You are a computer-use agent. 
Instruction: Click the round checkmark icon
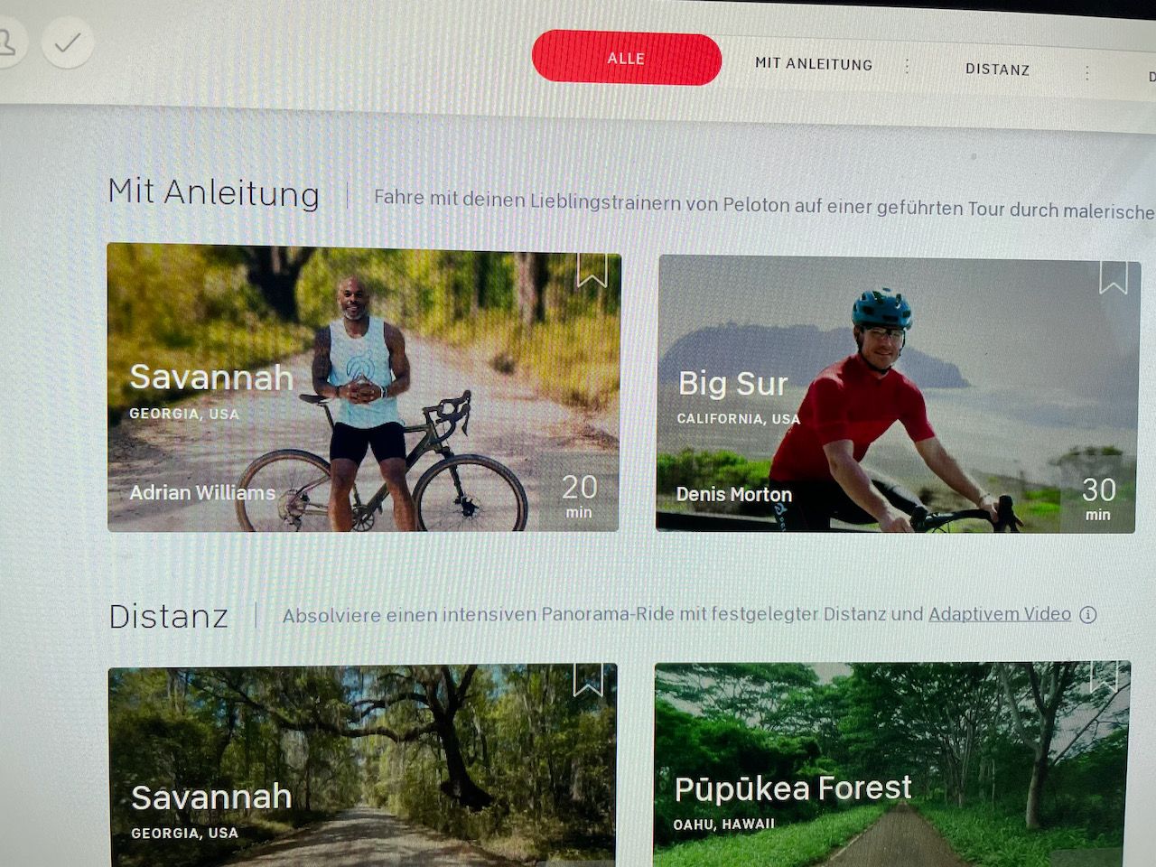click(x=68, y=42)
